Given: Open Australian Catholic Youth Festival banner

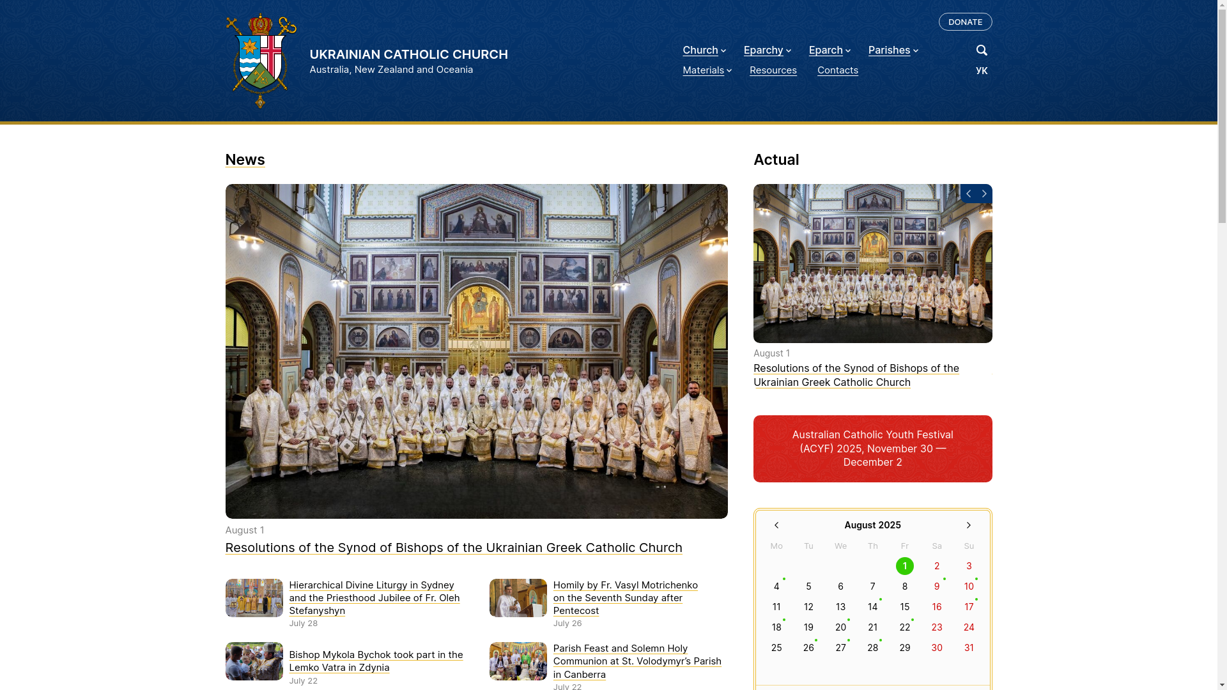Looking at the screenshot, I should point(872,448).
